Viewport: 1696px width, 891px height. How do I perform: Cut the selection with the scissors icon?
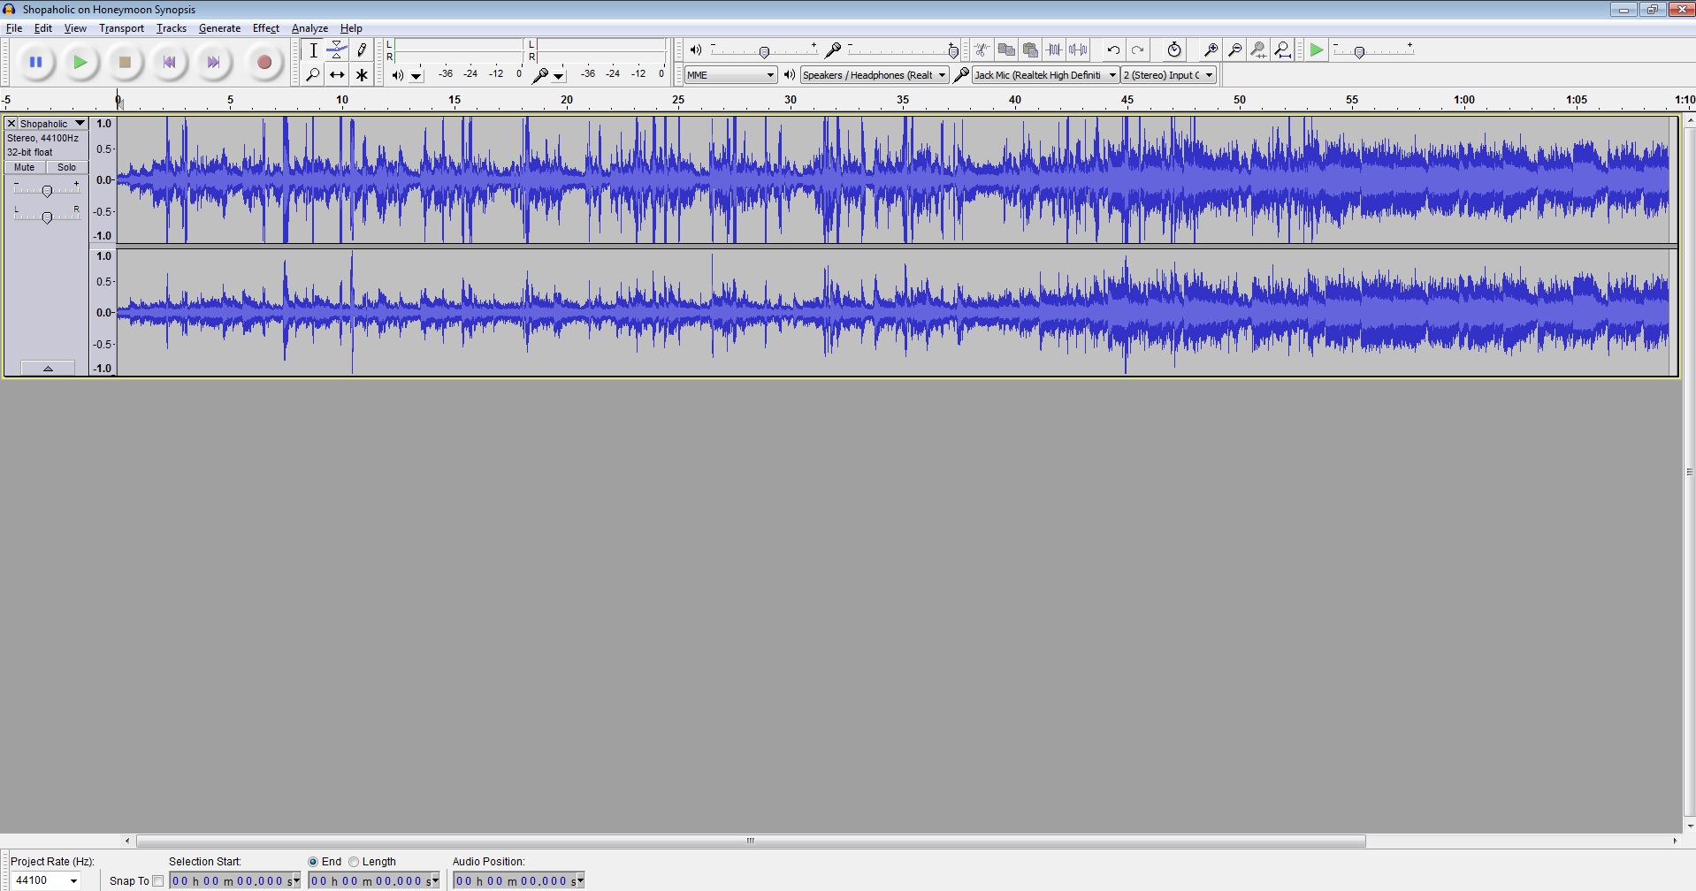click(982, 49)
